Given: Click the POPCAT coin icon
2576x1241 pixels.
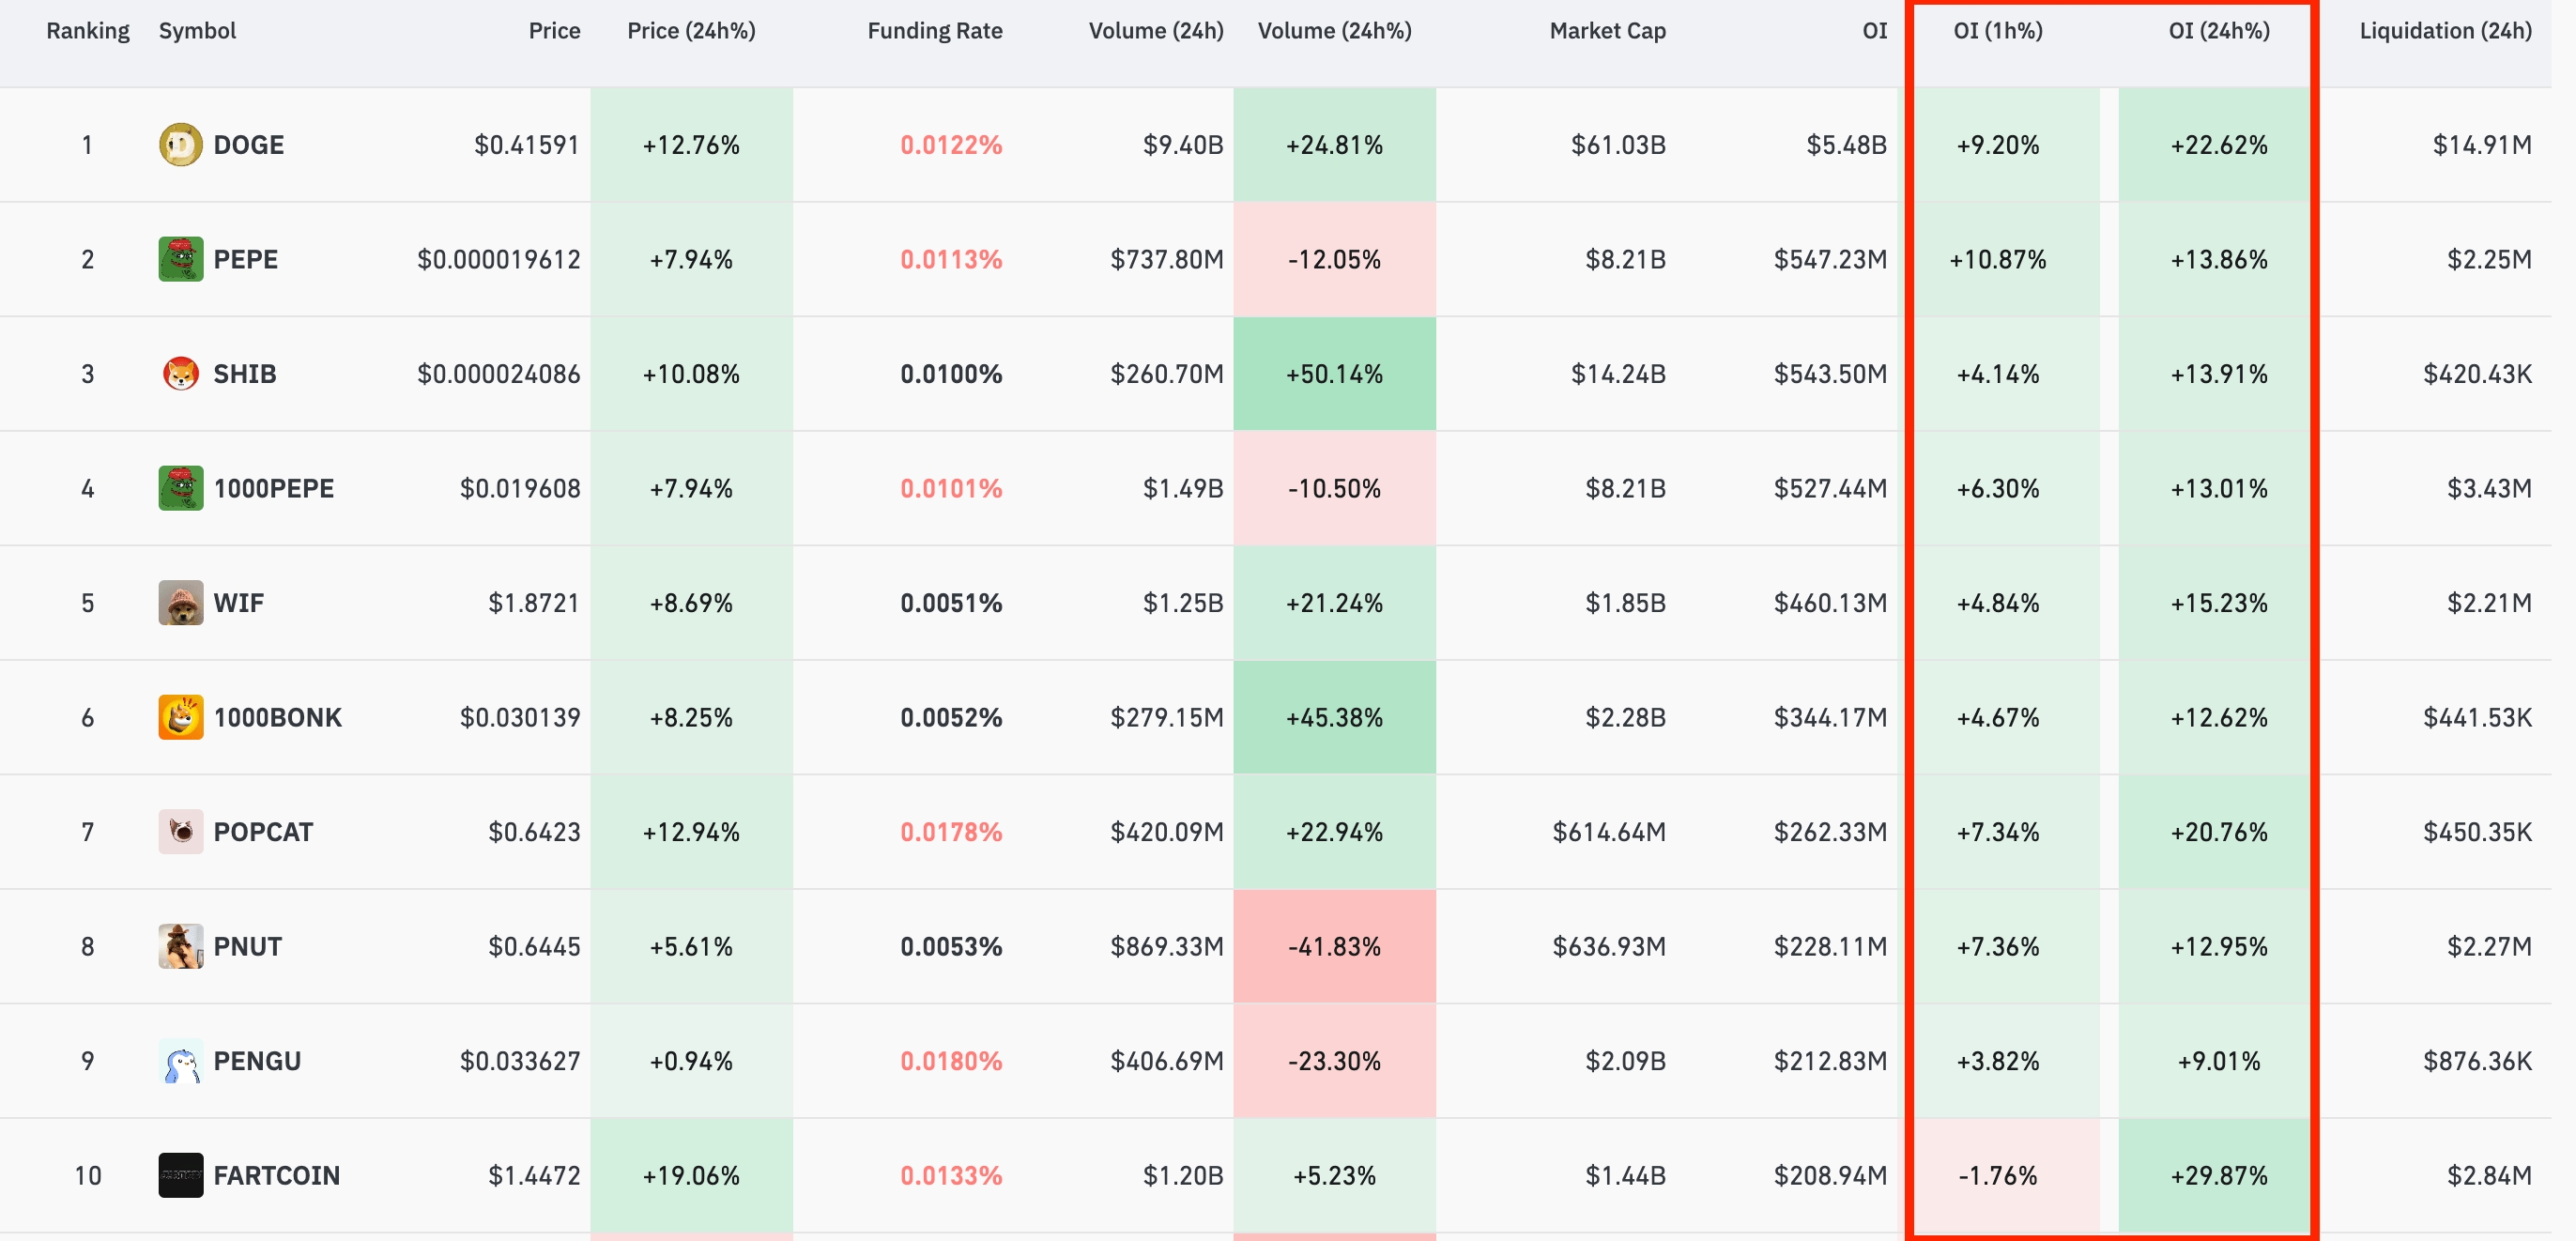Looking at the screenshot, I should [x=180, y=832].
